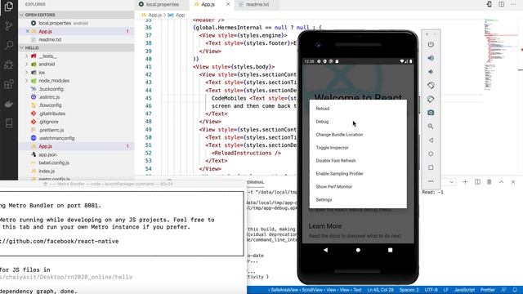This screenshot has width=523, height=294.
Task: Click the emulator zoom magnifier icon
Action: (431, 127)
